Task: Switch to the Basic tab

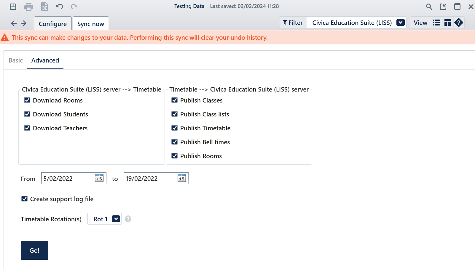Action: (16, 60)
